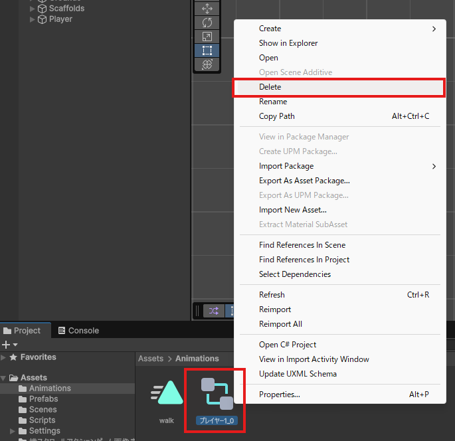Click the Prefabs folder icon
Screen dimensions: 455x441
pos(23,399)
